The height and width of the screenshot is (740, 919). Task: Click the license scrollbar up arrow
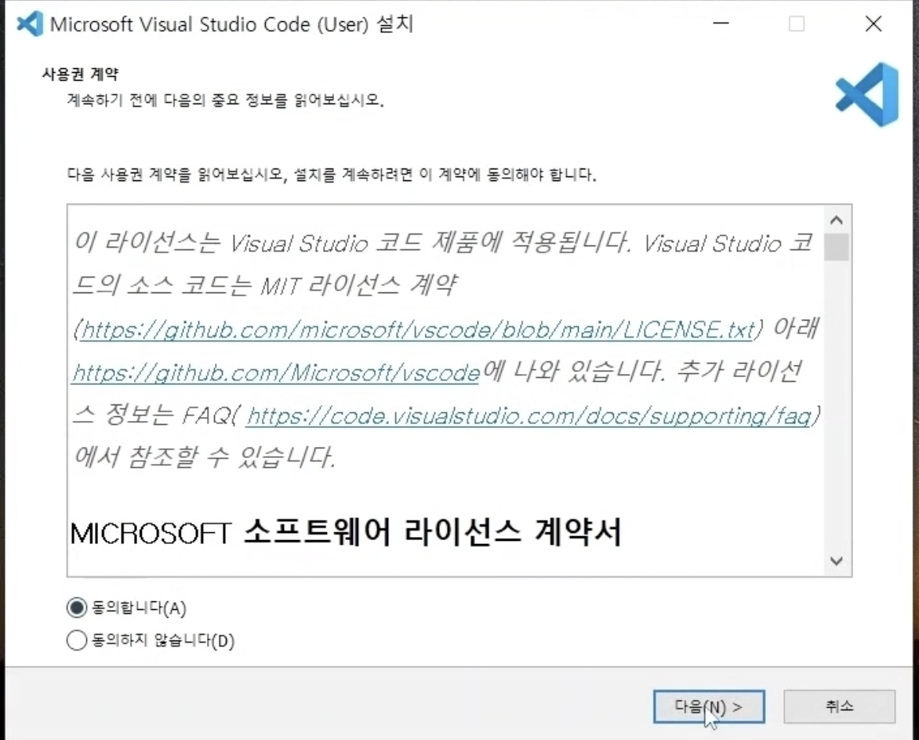point(837,219)
